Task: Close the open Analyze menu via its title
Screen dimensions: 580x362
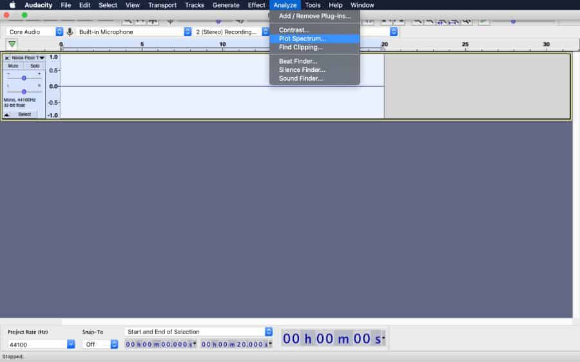Action: pyautogui.click(x=285, y=5)
